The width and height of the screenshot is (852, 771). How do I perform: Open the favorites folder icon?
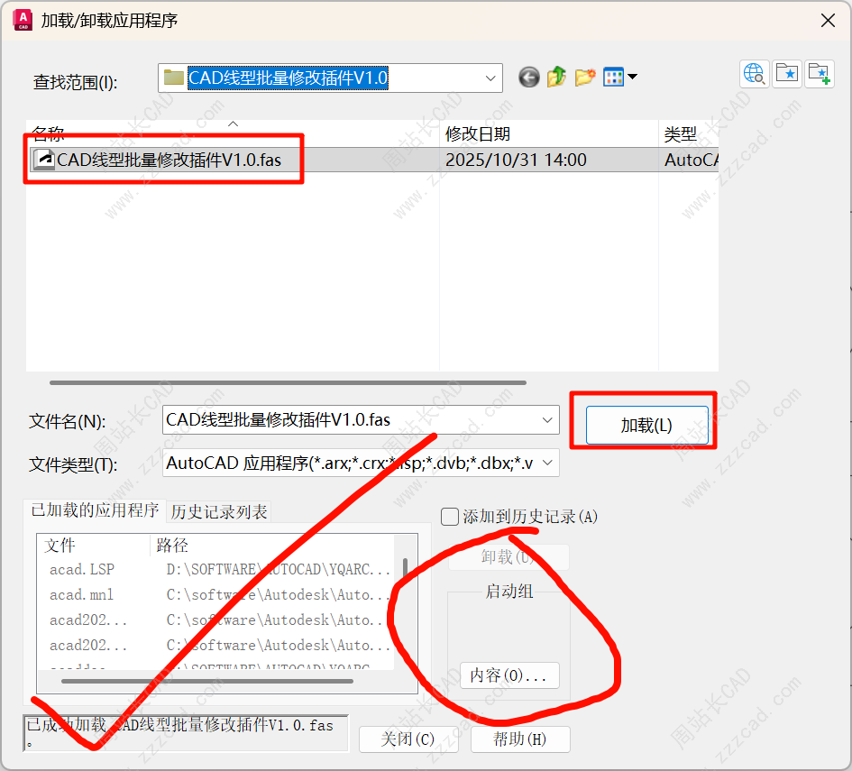click(787, 74)
